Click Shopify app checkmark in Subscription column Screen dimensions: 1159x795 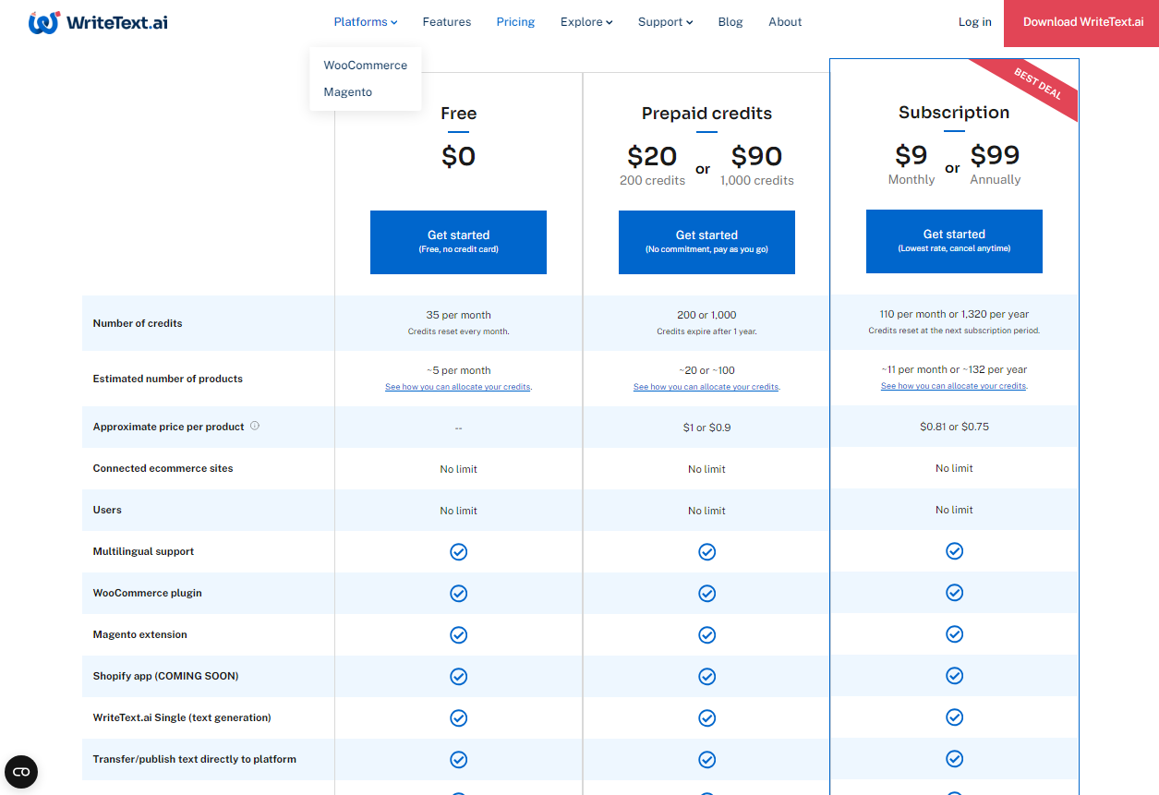tap(954, 676)
